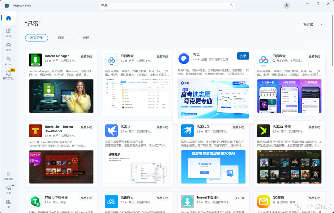This screenshot has width=334, height=213.
Task: Open the 百度网盘 移动应用 icon
Action: (263, 60)
